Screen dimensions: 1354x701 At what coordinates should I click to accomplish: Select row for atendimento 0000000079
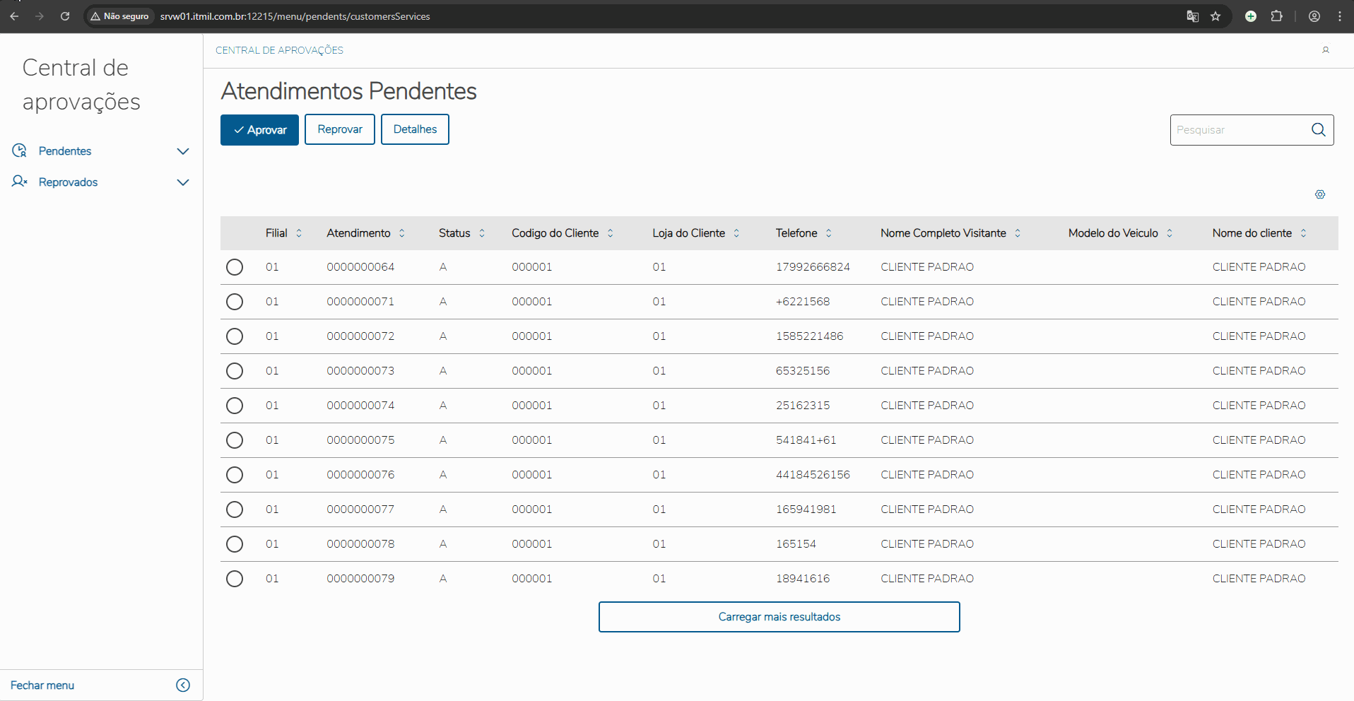pyautogui.click(x=235, y=579)
